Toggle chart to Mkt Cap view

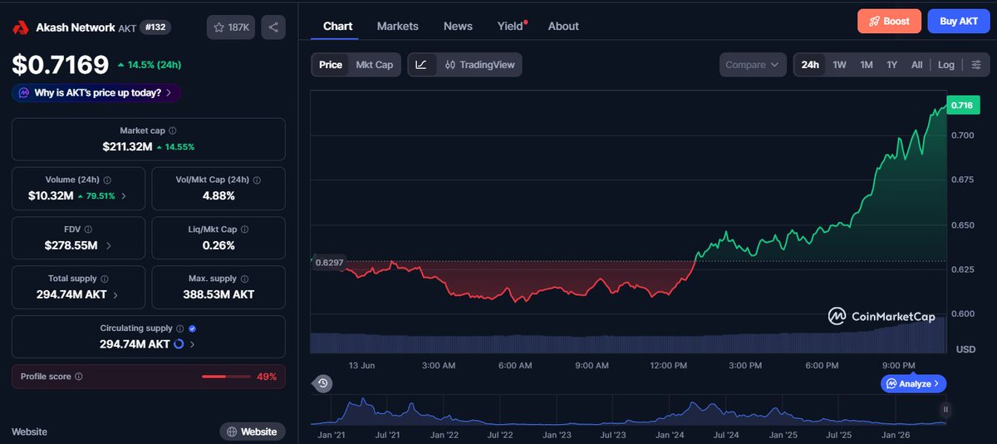(x=375, y=65)
